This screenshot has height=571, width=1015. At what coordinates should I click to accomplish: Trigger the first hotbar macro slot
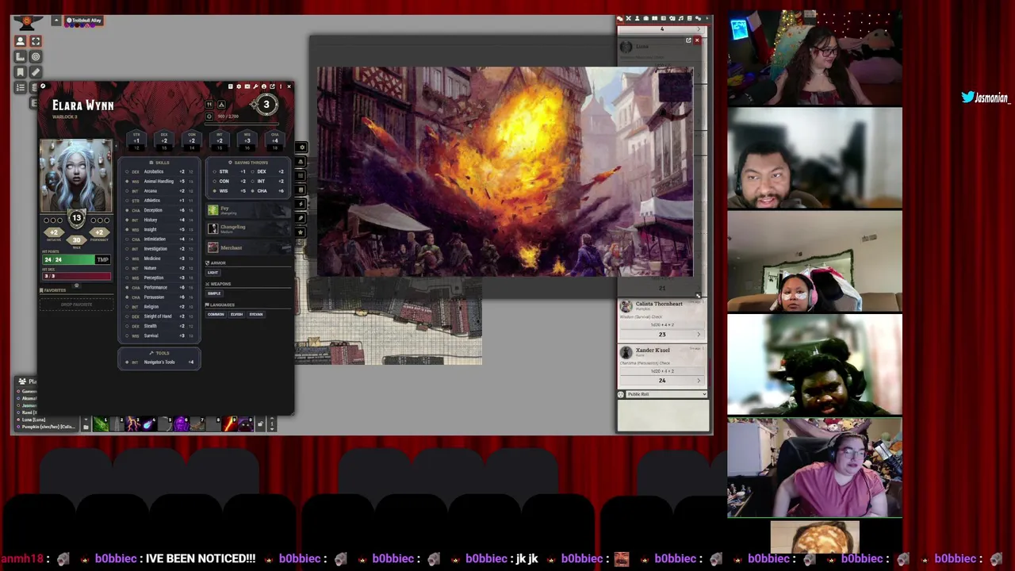coord(101,424)
